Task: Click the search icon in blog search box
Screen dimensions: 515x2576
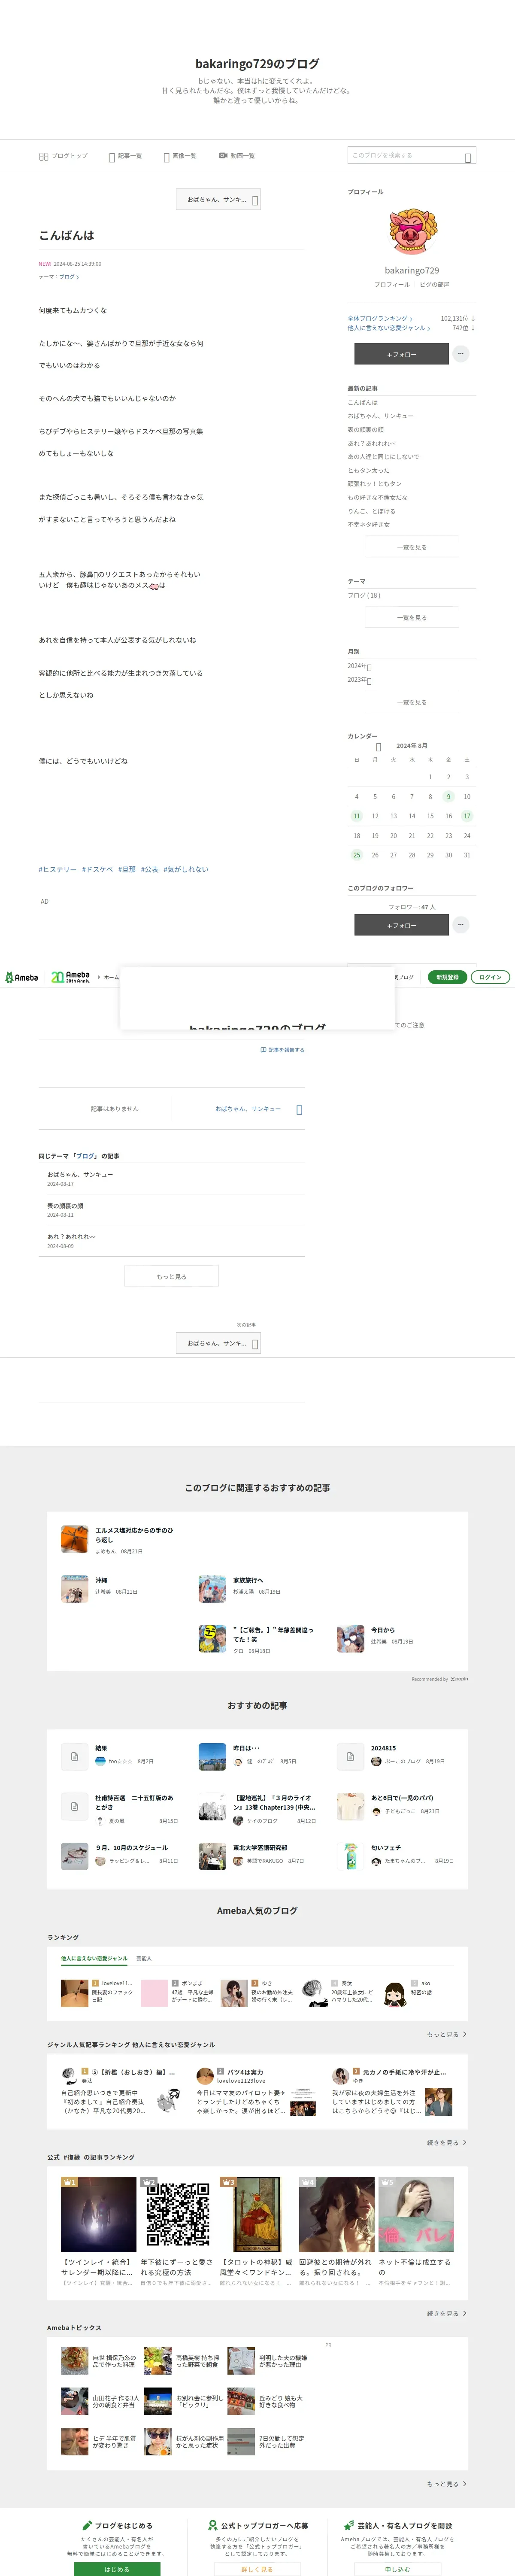Action: pos(468,157)
